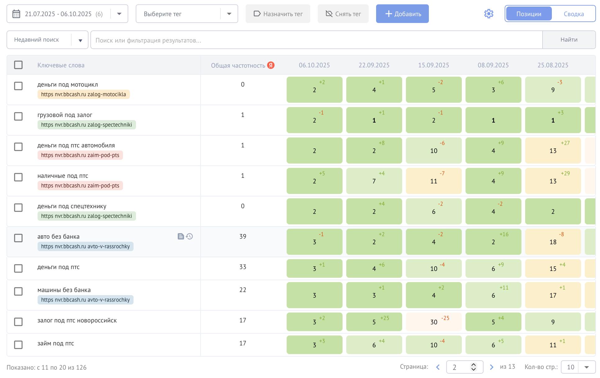Viewport: 600px width, 378px height.
Task: Click the zaim-pod-pts red tag label
Action: point(80,155)
